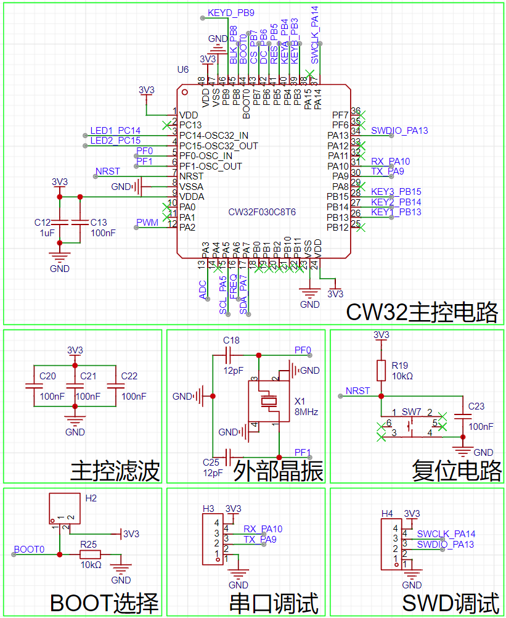Select the 主控滤波 block title
This screenshot has height=618, width=506.
(115, 471)
